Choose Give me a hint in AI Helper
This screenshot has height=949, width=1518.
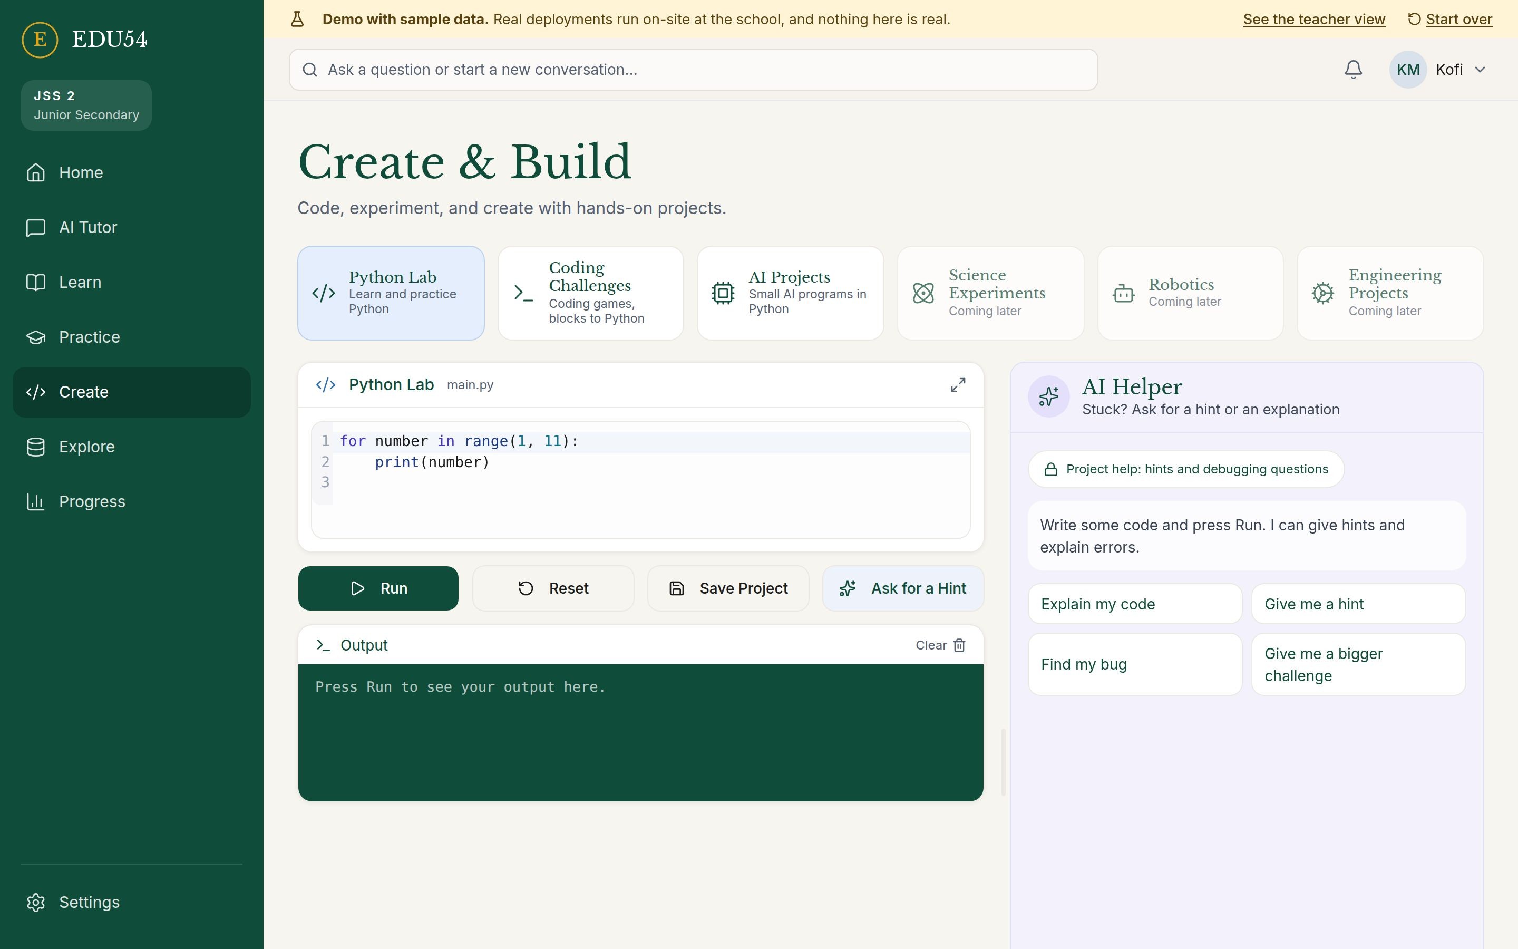1358,604
